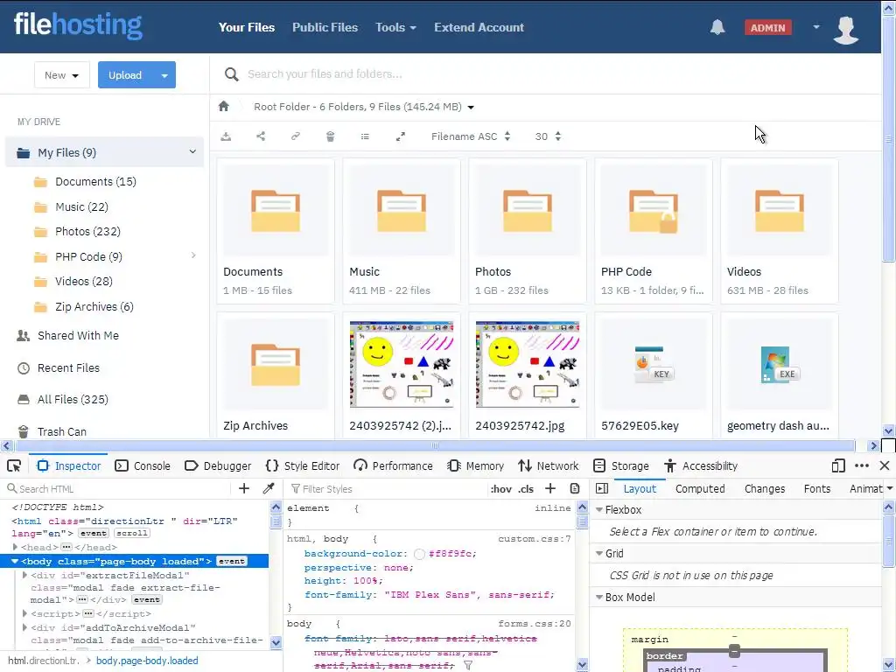Close the developer tools panel
Image resolution: width=896 pixels, height=672 pixels.
click(885, 465)
